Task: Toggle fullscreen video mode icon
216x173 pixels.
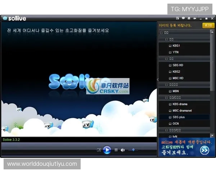Action: (99, 150)
